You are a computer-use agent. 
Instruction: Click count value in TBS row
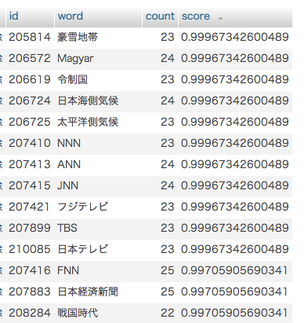(168, 228)
